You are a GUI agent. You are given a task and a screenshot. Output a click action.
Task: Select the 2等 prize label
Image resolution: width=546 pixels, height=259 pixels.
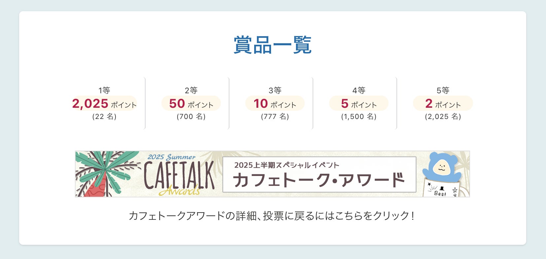pos(191,90)
